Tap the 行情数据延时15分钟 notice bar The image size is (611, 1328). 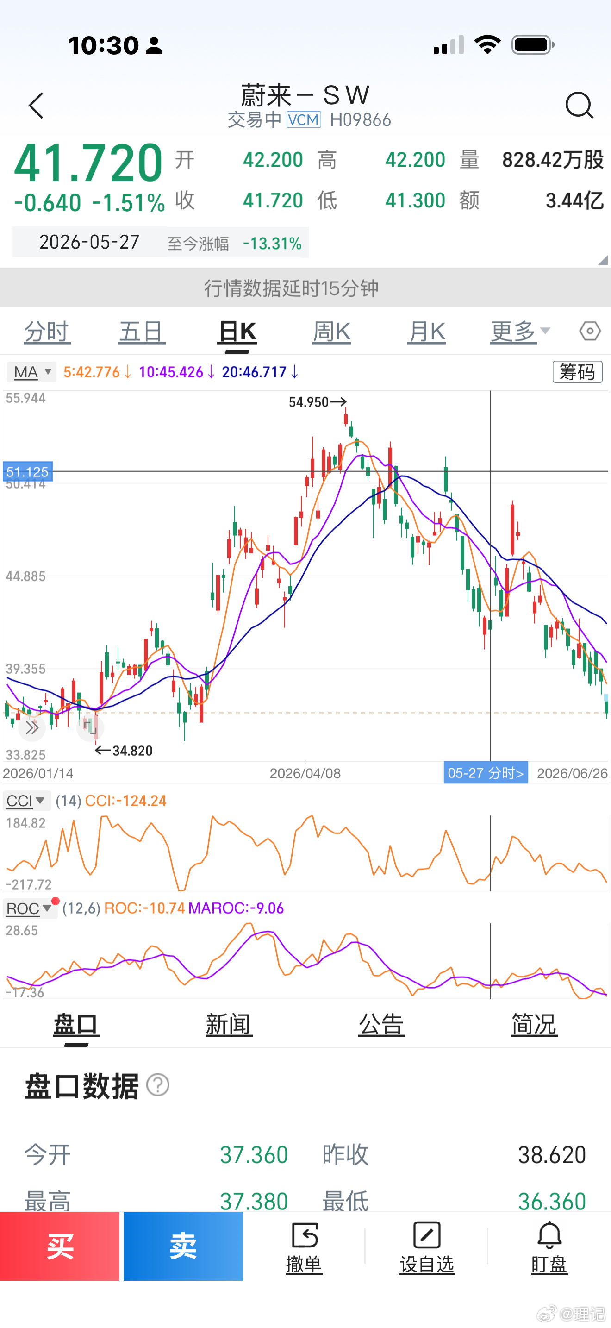coord(305,288)
